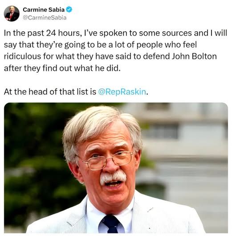Screen dimensions: 232x241
Task: Click the blue verified checkmark badge
Action: 69,9
